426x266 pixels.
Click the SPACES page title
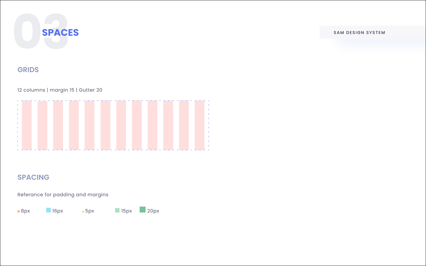pyautogui.click(x=60, y=33)
